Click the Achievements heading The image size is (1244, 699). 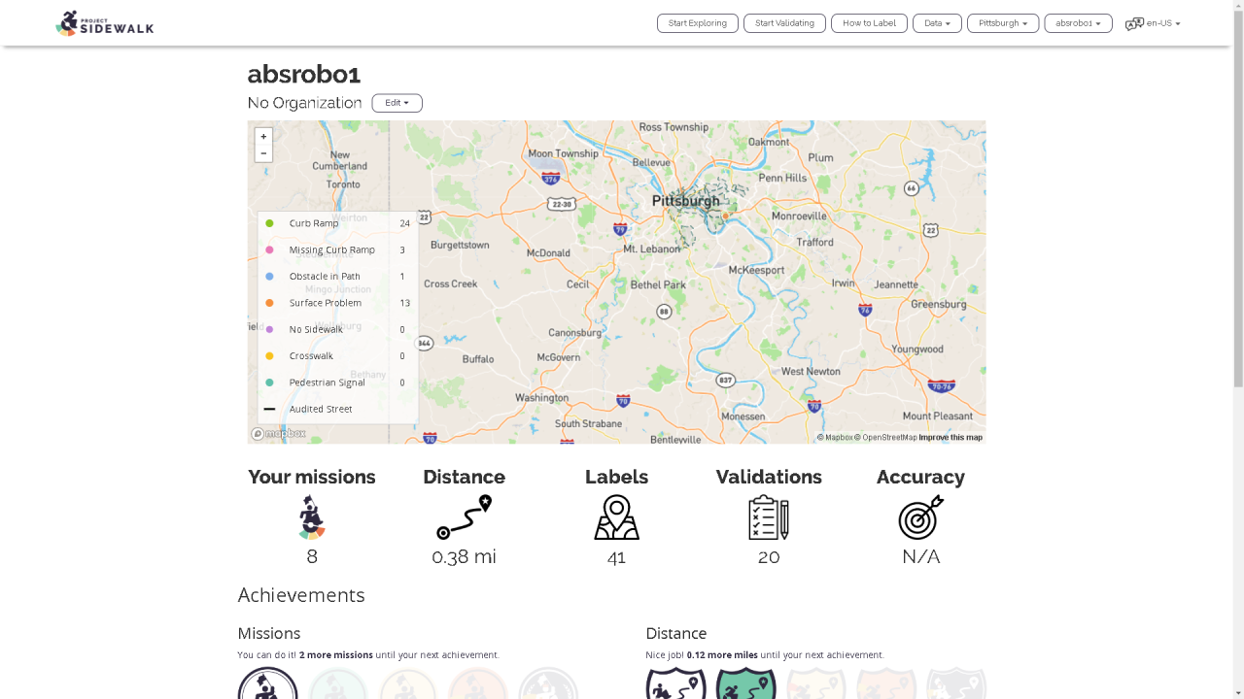(301, 595)
